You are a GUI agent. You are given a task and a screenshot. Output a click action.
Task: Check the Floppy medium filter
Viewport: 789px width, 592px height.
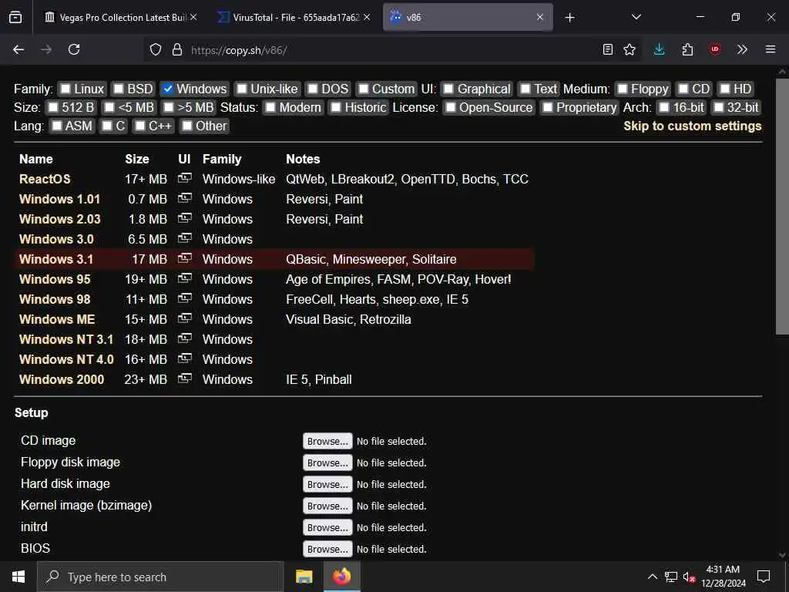623,89
